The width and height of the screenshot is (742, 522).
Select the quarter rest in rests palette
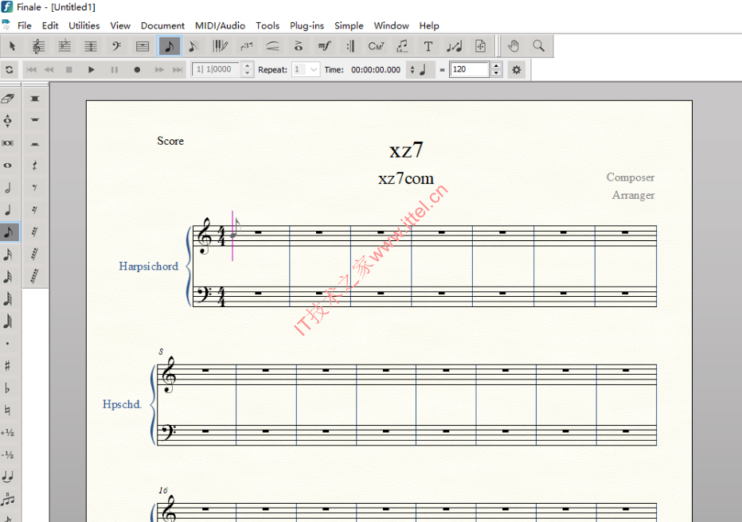click(35, 166)
